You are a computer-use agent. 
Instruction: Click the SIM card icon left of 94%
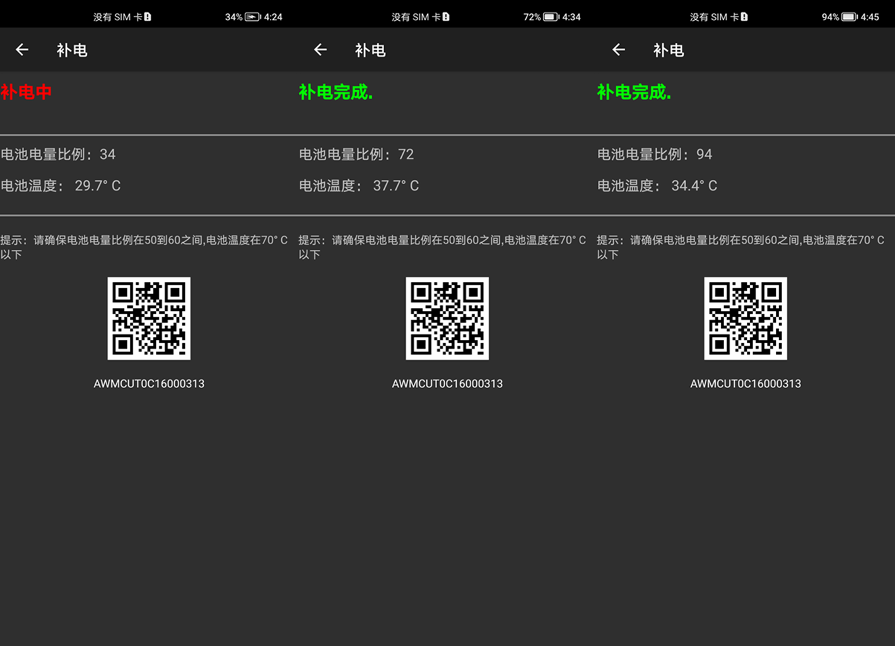coord(744,17)
